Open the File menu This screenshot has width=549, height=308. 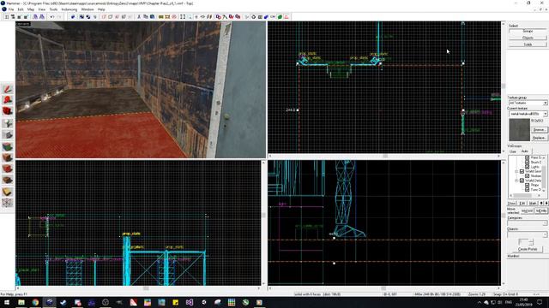pos(11,9)
